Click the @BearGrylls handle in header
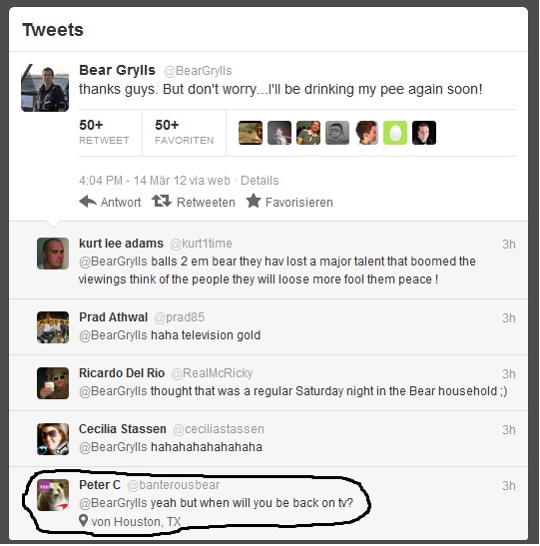Screen dimensions: 540x546 click(198, 71)
